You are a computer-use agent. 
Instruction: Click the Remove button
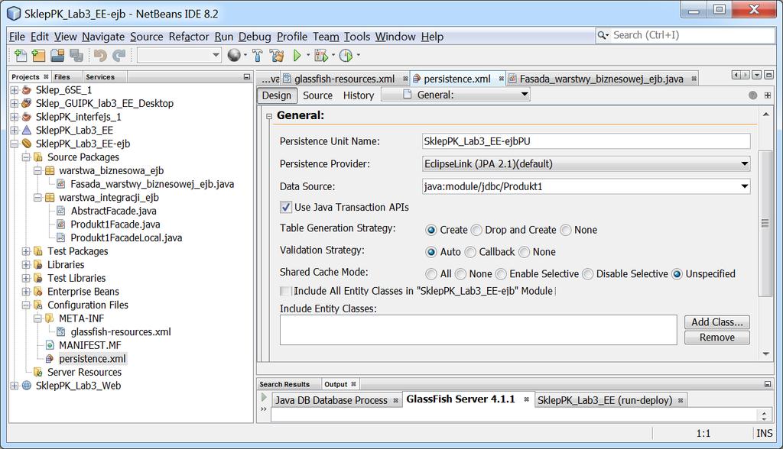pos(717,338)
